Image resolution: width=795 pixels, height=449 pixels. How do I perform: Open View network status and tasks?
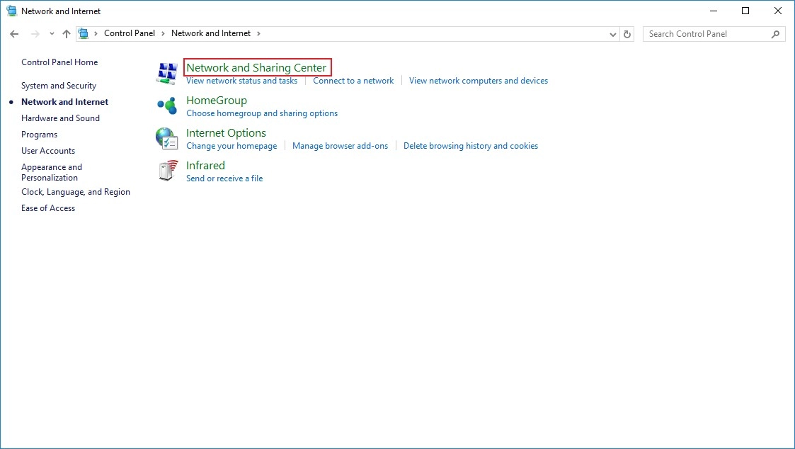pyautogui.click(x=241, y=81)
